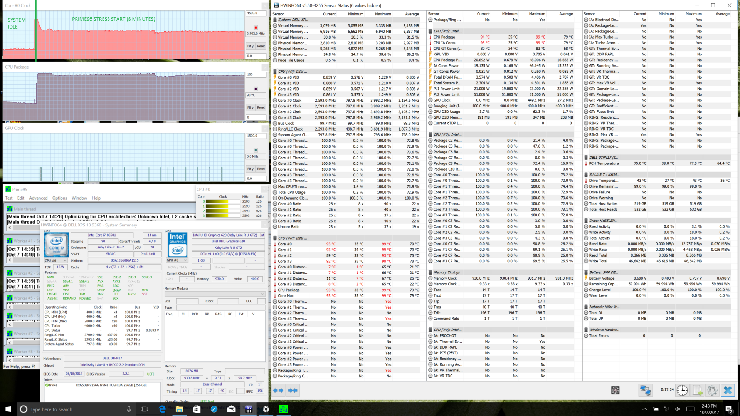Open remote sensor monitoring (dual monitors icon)
This screenshot has width=740, height=416.
click(645, 390)
